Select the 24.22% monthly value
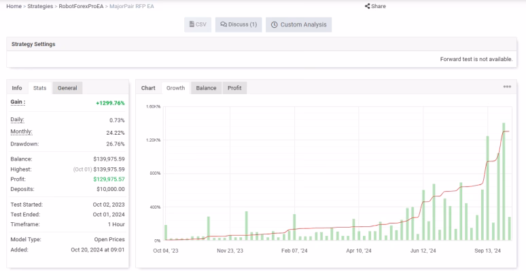 (x=116, y=133)
